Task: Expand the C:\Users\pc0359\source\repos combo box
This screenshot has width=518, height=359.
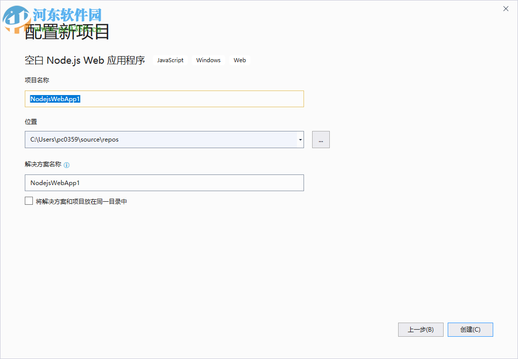Action: 300,140
